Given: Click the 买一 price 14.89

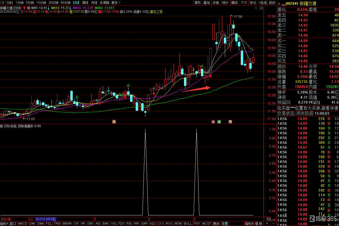Looking at the screenshot, I should [303, 41].
